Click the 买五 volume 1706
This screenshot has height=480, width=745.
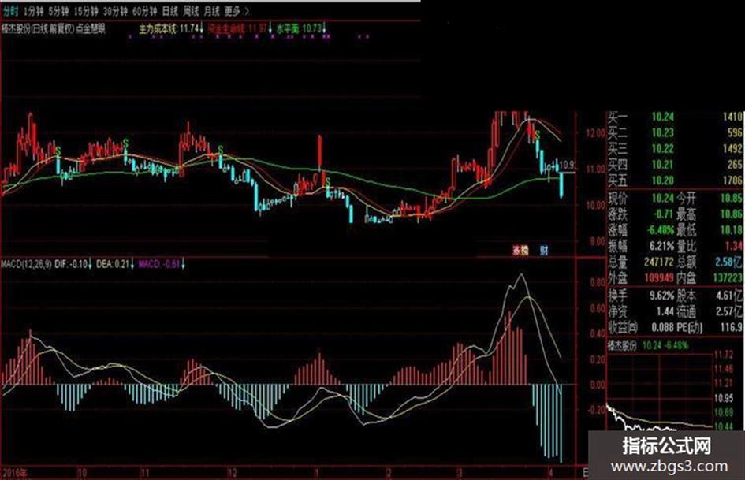(732, 180)
